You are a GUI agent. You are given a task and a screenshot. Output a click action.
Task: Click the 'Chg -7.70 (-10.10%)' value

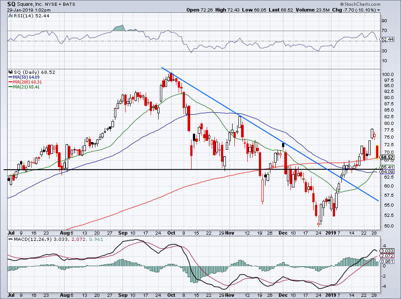click(x=354, y=10)
